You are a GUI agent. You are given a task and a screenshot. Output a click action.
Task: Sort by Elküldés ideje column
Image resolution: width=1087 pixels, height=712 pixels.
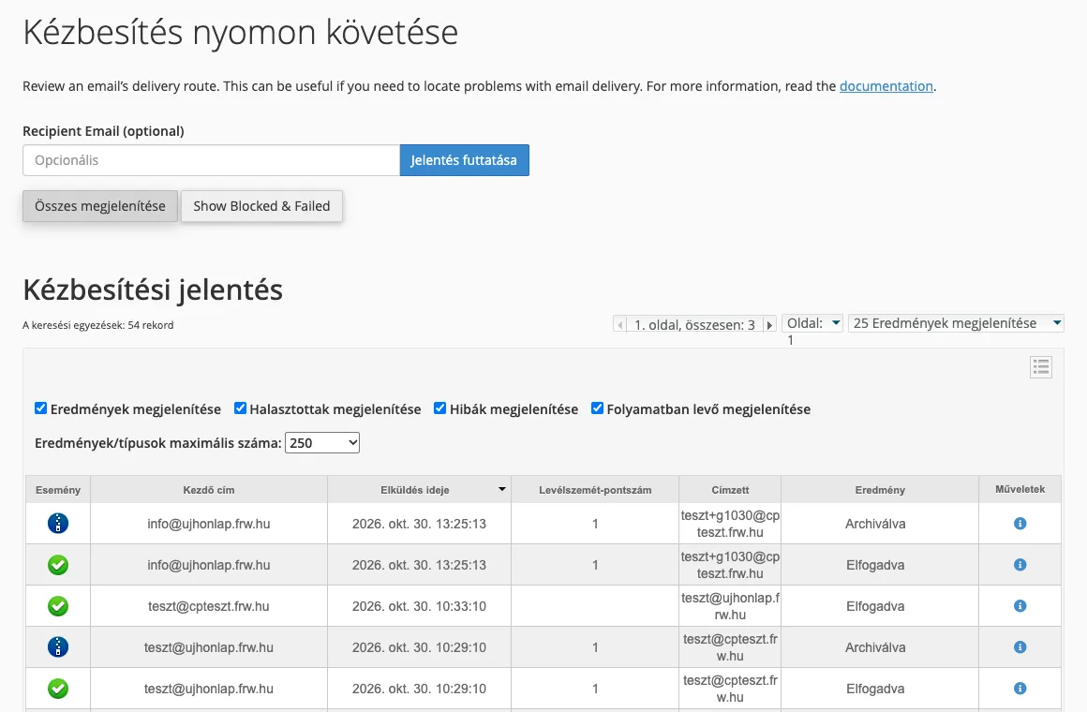pos(420,489)
